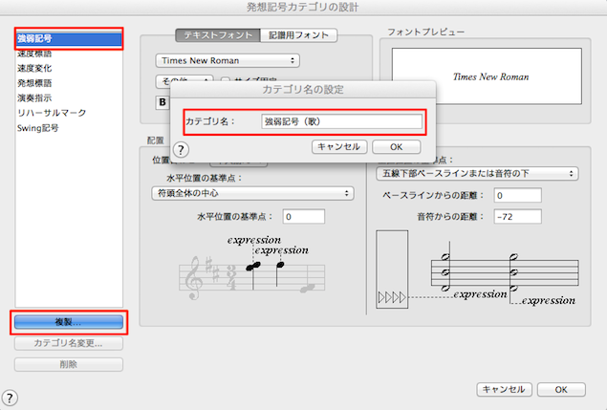The height and width of the screenshot is (410, 607).
Task: Click the 水平位置の基準点 offset value field
Action: (304, 216)
